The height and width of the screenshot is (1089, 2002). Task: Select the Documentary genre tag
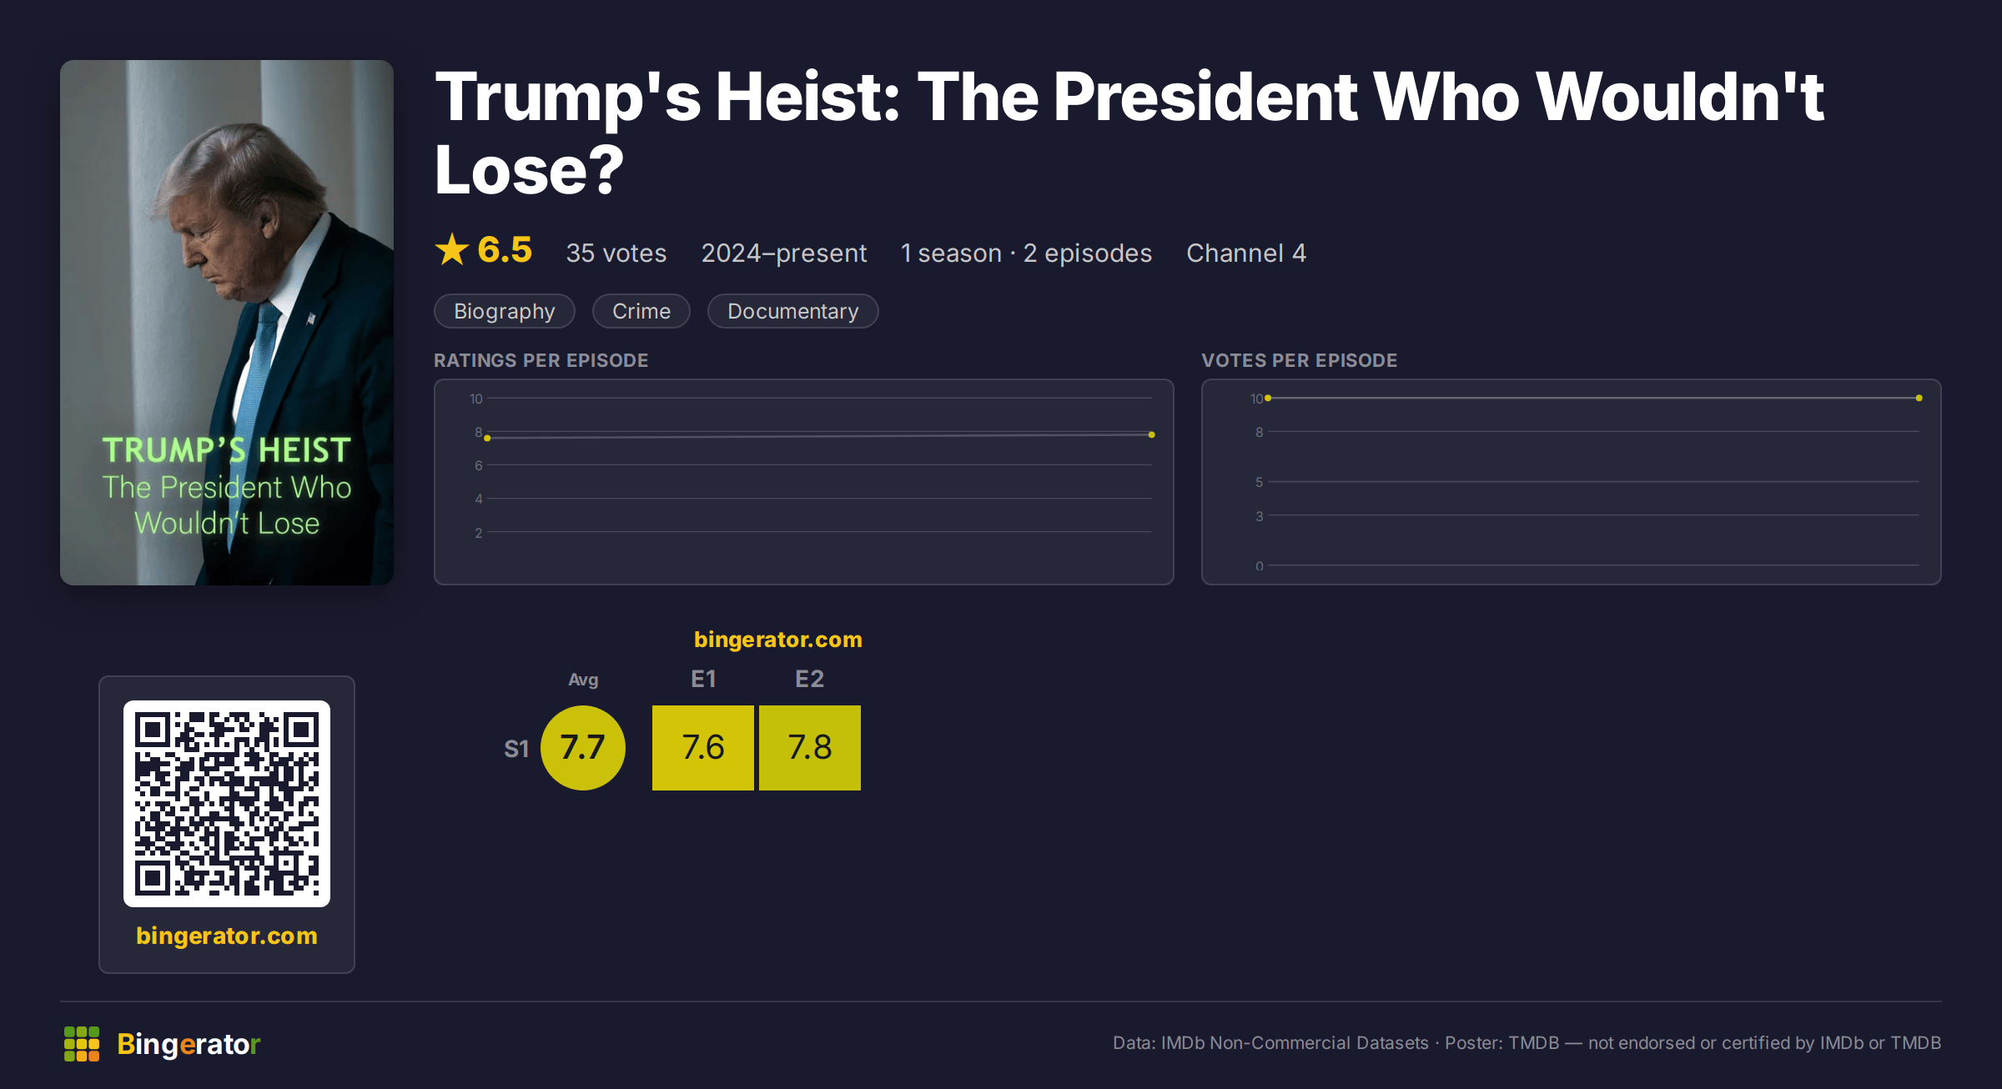tap(793, 311)
